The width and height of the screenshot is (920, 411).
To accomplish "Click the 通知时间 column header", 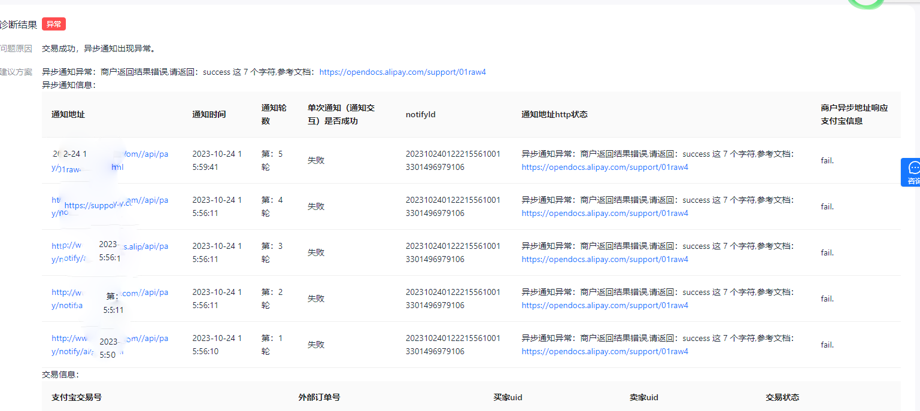I will pos(209,114).
